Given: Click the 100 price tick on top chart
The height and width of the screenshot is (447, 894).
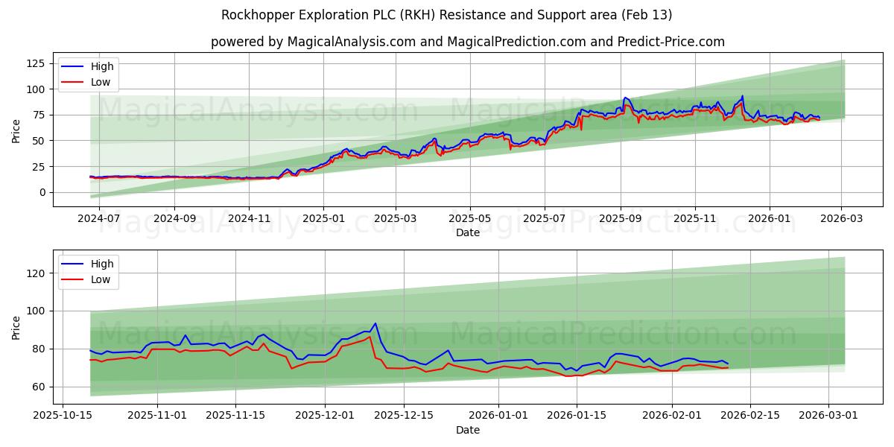Looking at the screenshot, I should click(37, 89).
